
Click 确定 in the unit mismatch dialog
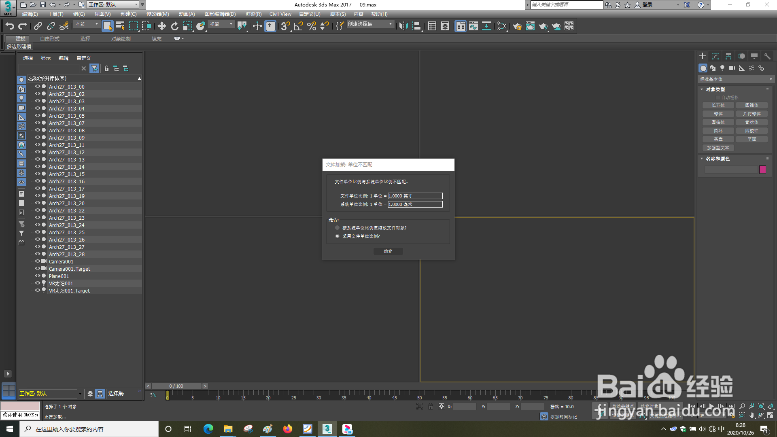point(388,251)
